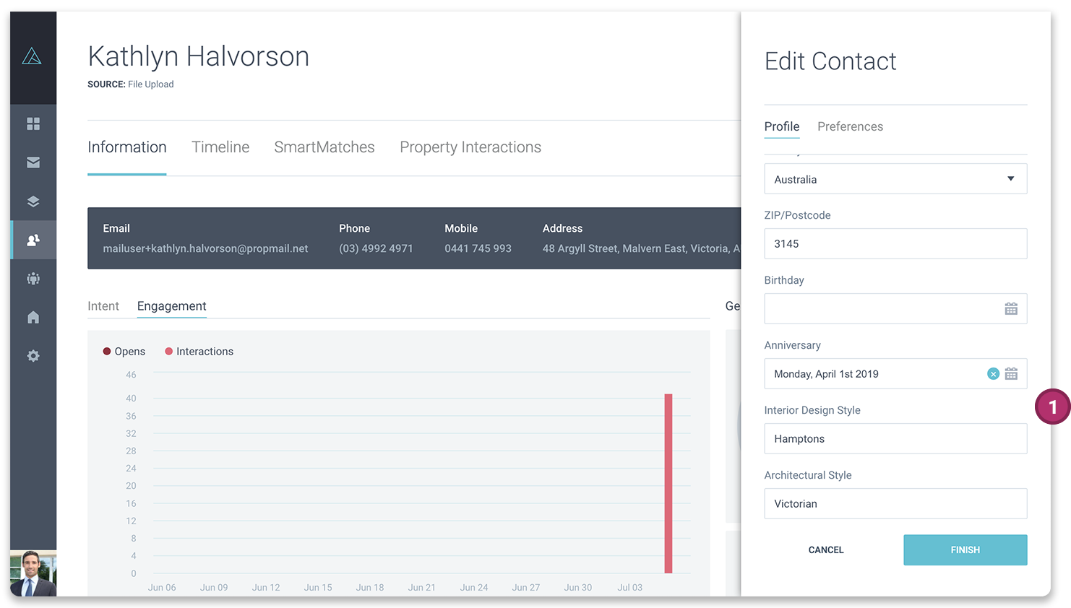Image resolution: width=1071 pixels, height=608 pixels.
Task: Open the Birthday date picker calendar icon
Action: point(1011,308)
